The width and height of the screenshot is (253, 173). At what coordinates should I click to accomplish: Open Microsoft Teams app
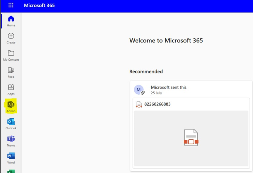[x=11, y=141]
